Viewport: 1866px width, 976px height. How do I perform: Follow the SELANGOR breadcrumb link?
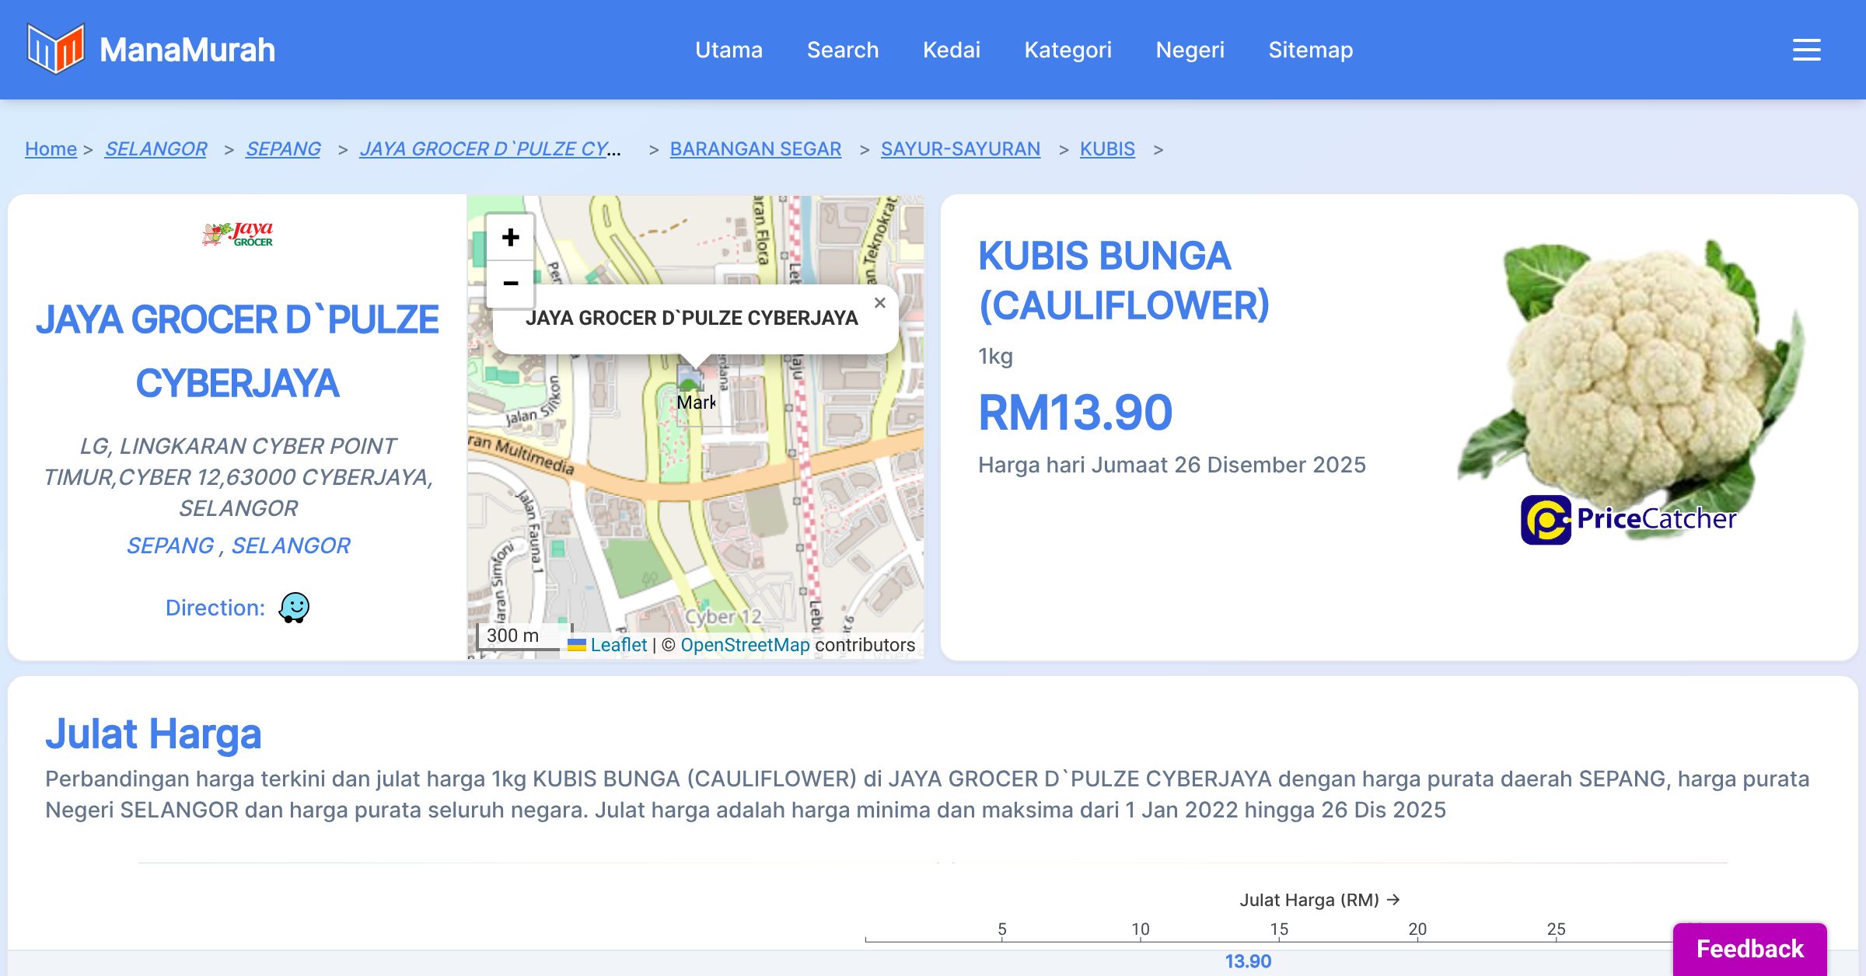(x=155, y=148)
